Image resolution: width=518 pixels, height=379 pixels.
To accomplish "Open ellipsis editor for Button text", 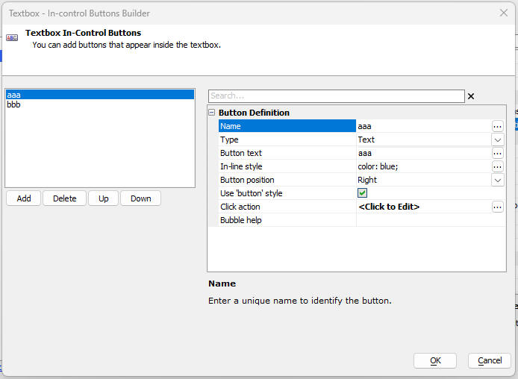I will [x=498, y=153].
